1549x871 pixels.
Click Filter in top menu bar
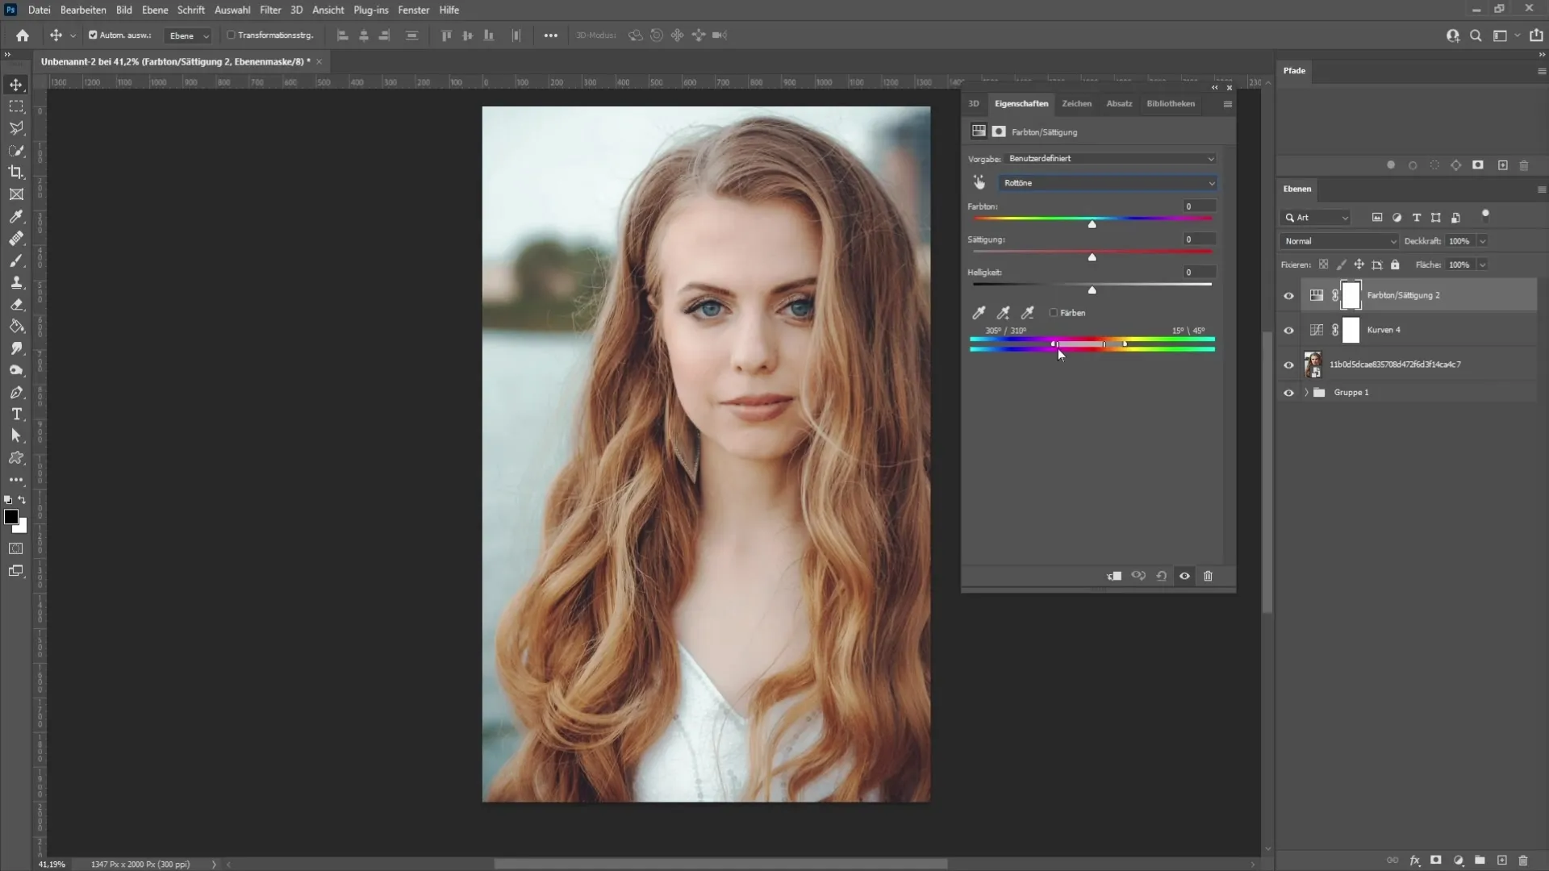(270, 10)
